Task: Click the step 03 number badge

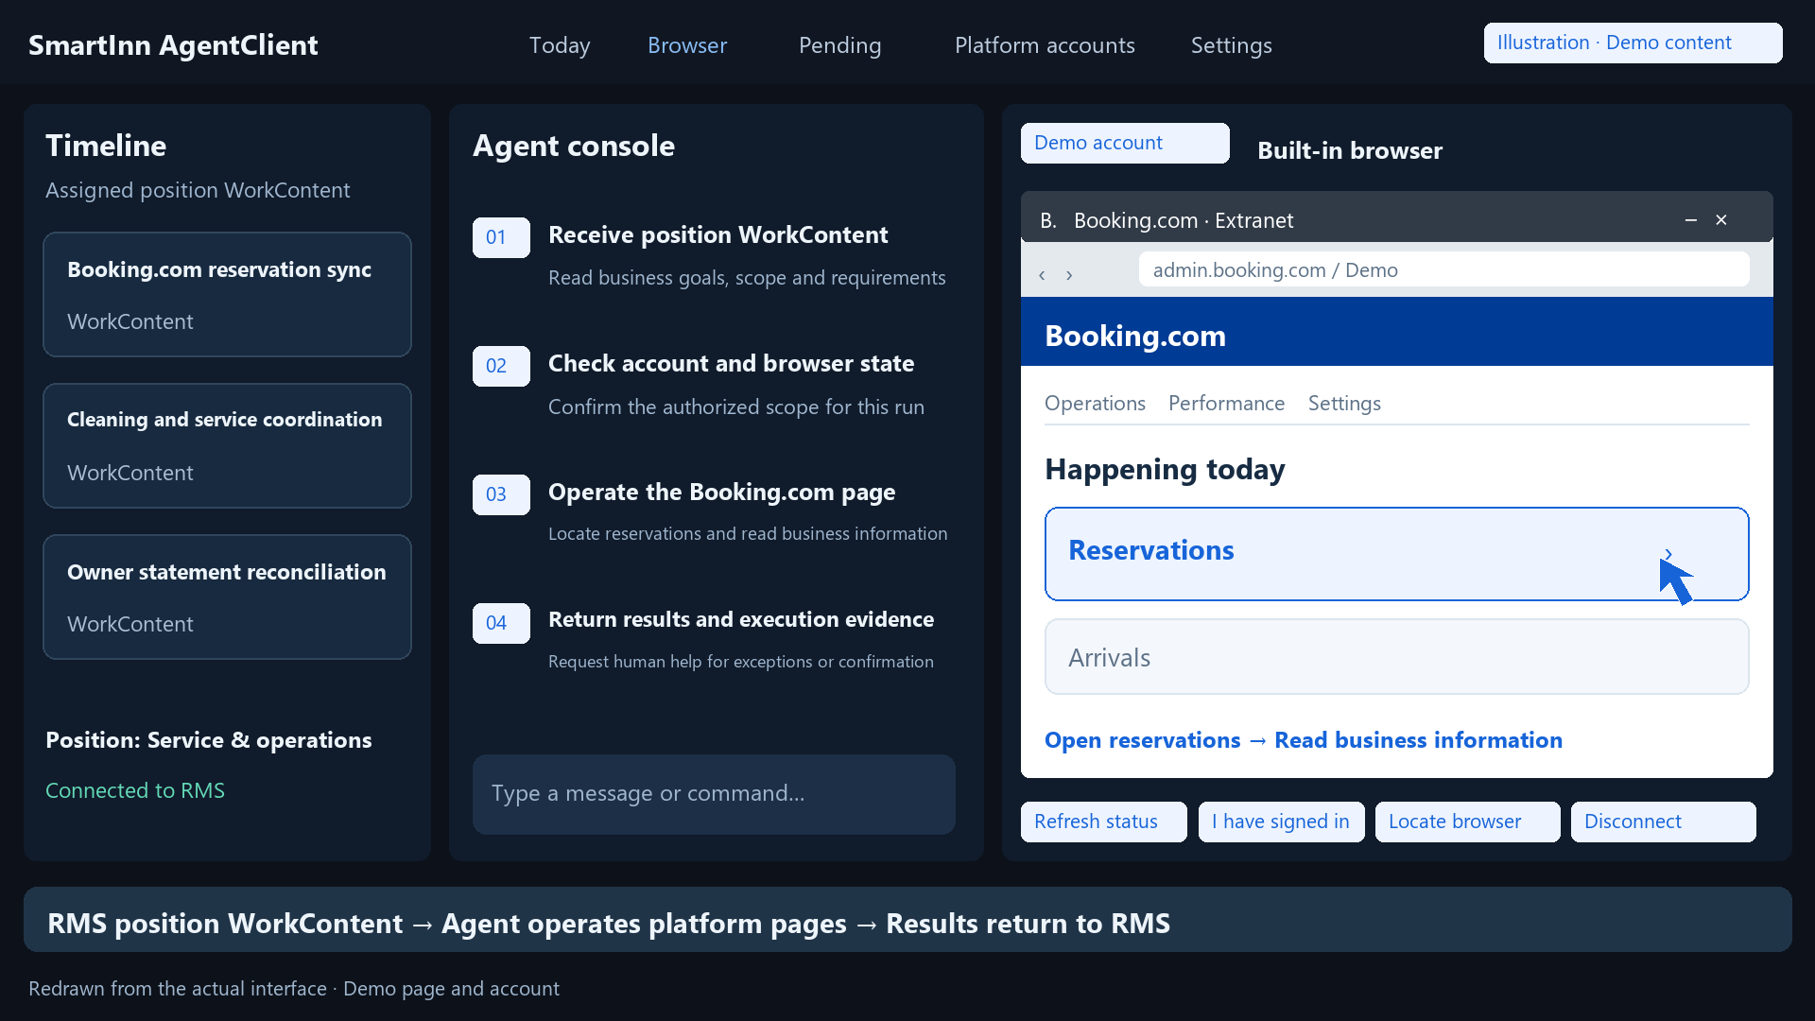Action: (x=501, y=494)
